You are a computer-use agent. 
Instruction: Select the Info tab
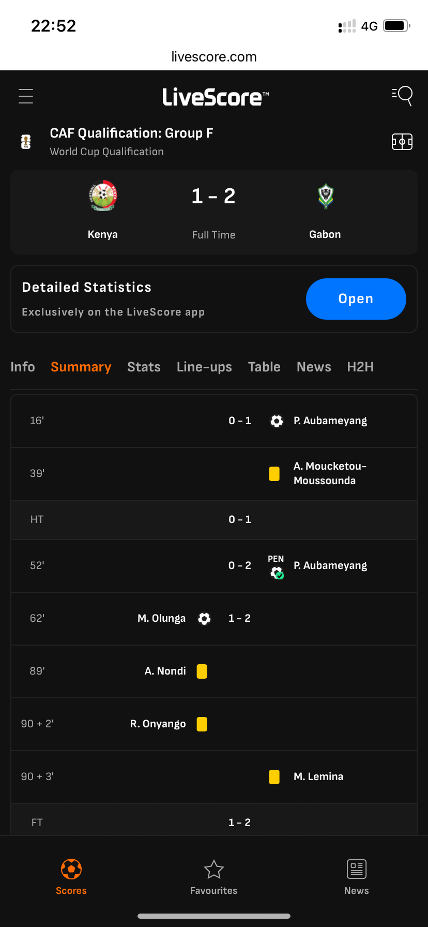(x=23, y=367)
